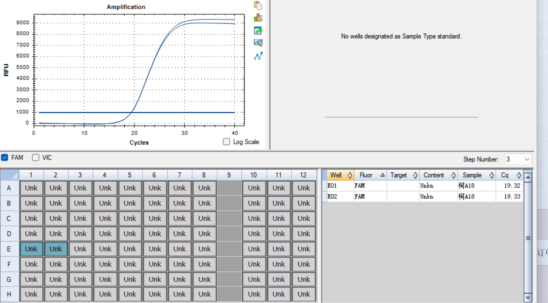Screen dimensions: 548x303
Task: Select plate column header 9
Action: 229,175
